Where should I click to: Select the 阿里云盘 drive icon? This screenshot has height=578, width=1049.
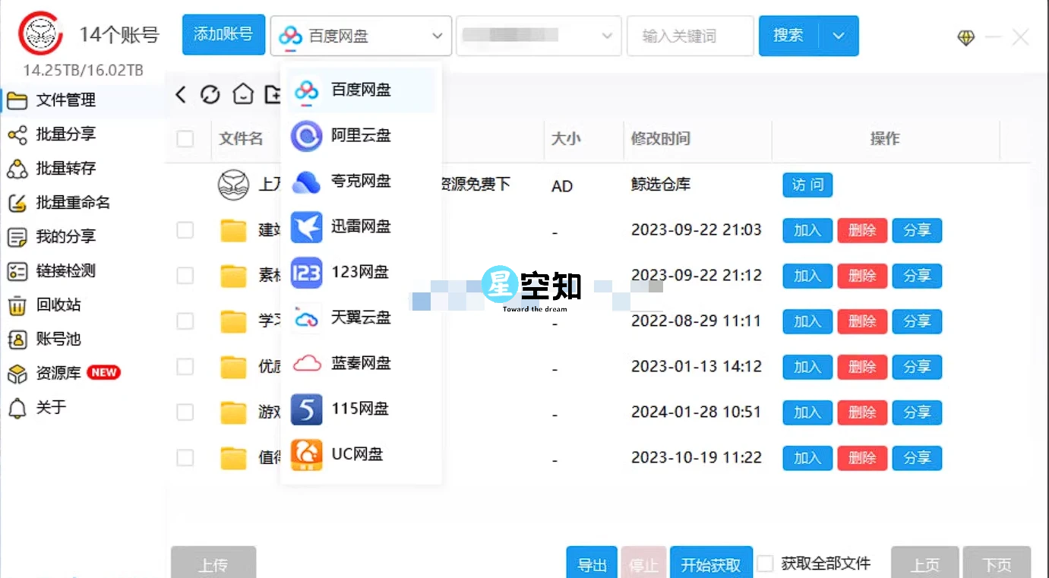point(306,135)
